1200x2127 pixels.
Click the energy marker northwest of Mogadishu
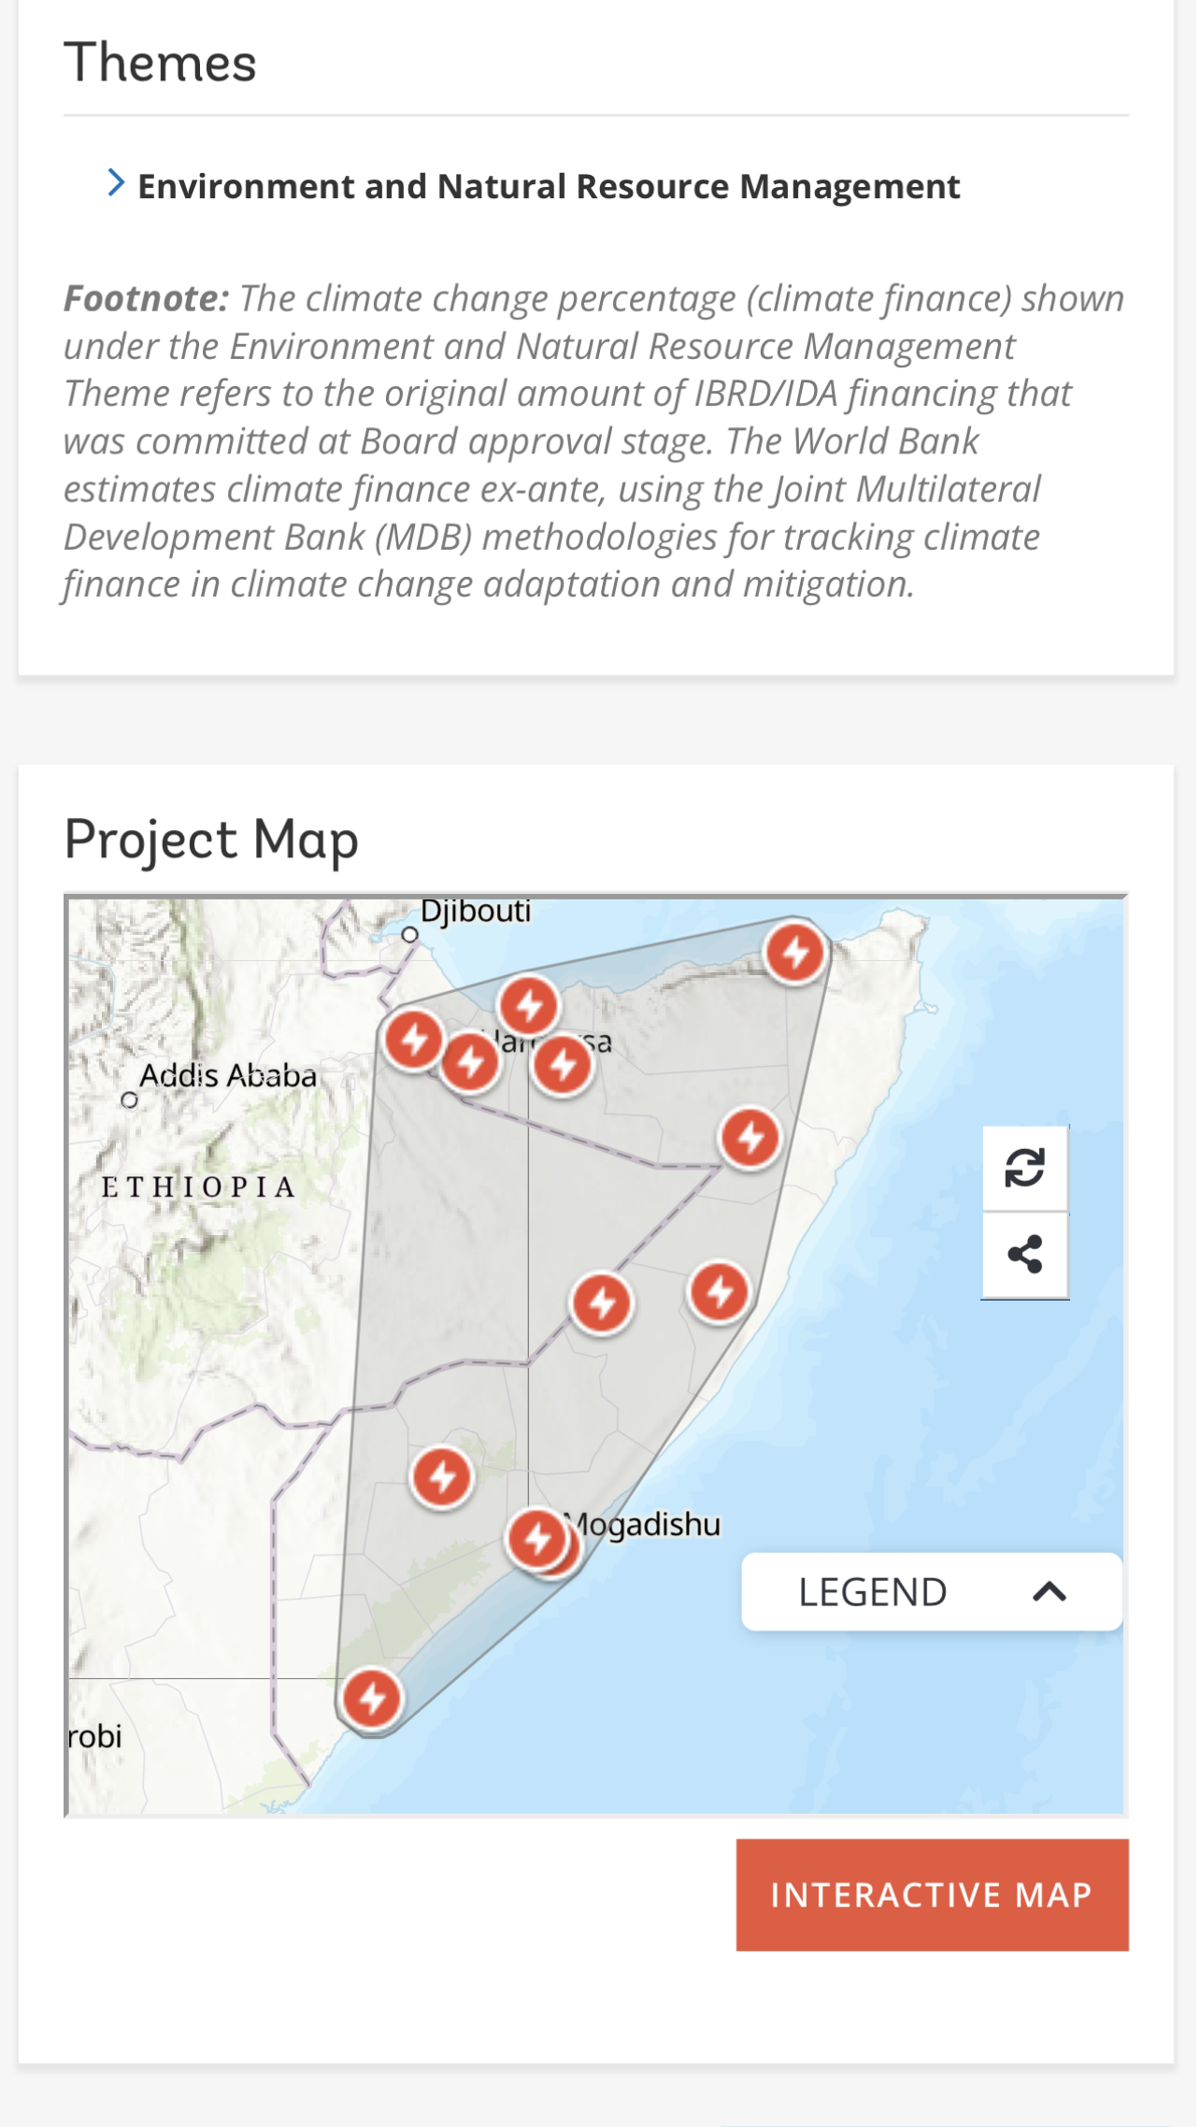click(443, 1478)
